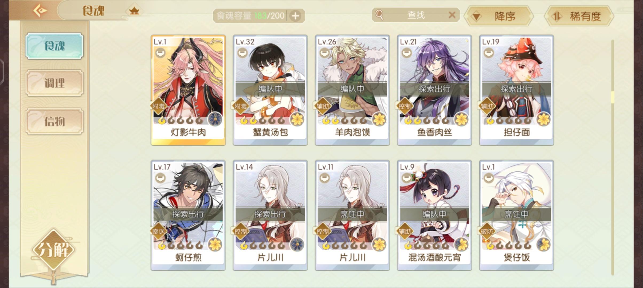Select the 调理 tab in sidebar
This screenshot has width=643, height=288.
click(54, 83)
